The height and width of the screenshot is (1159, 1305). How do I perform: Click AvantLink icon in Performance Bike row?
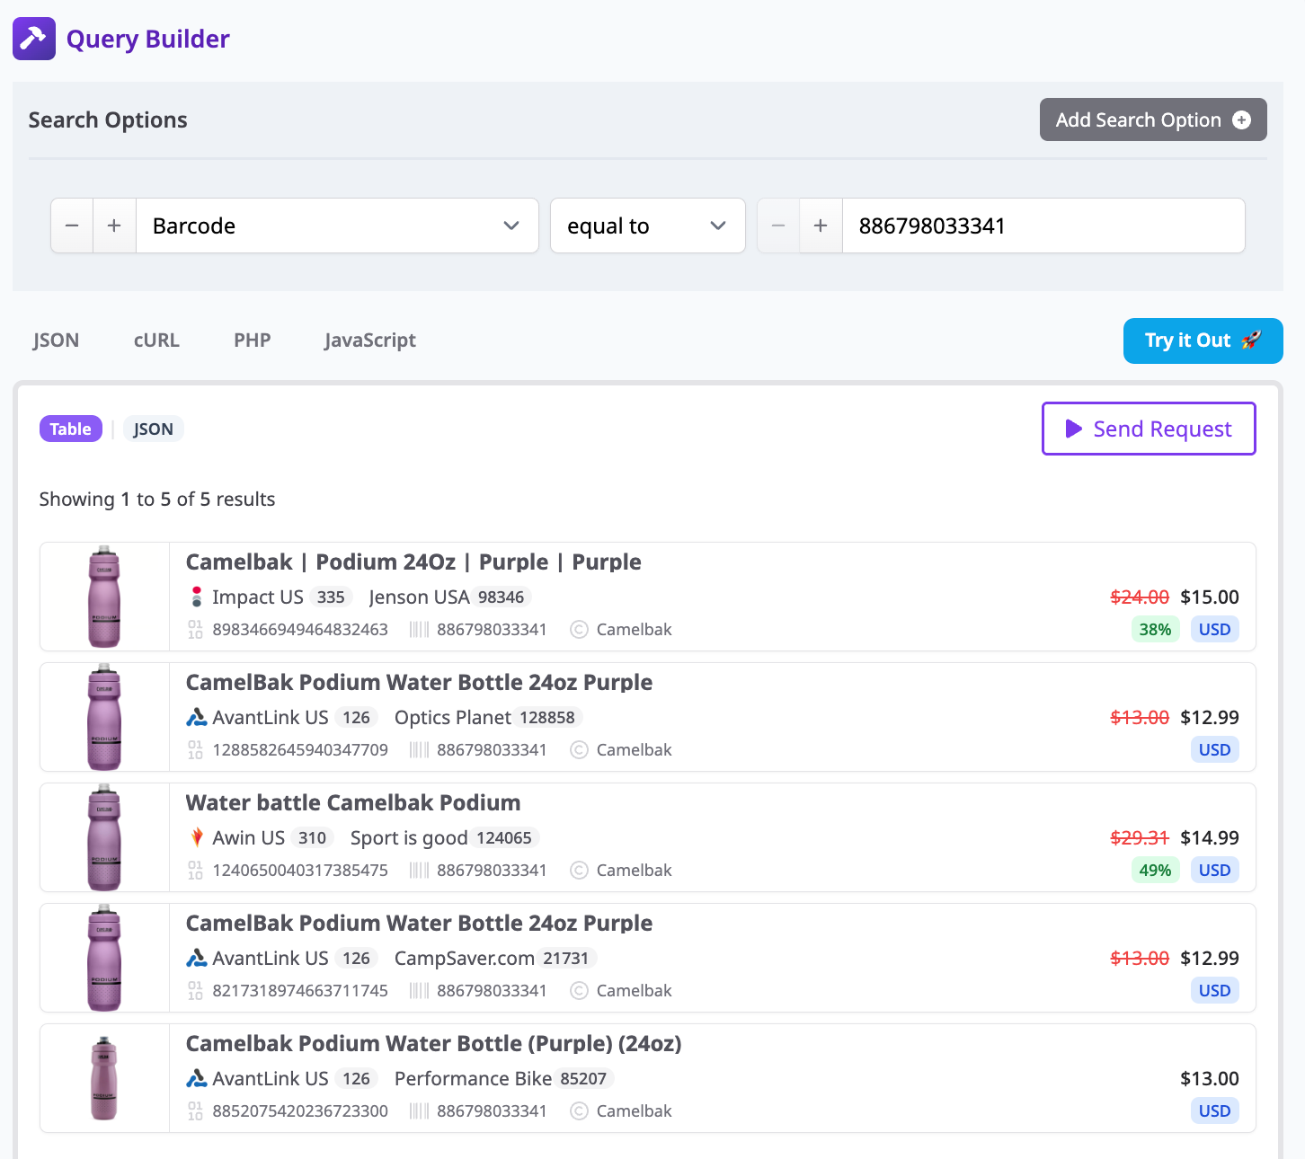pos(196,1078)
